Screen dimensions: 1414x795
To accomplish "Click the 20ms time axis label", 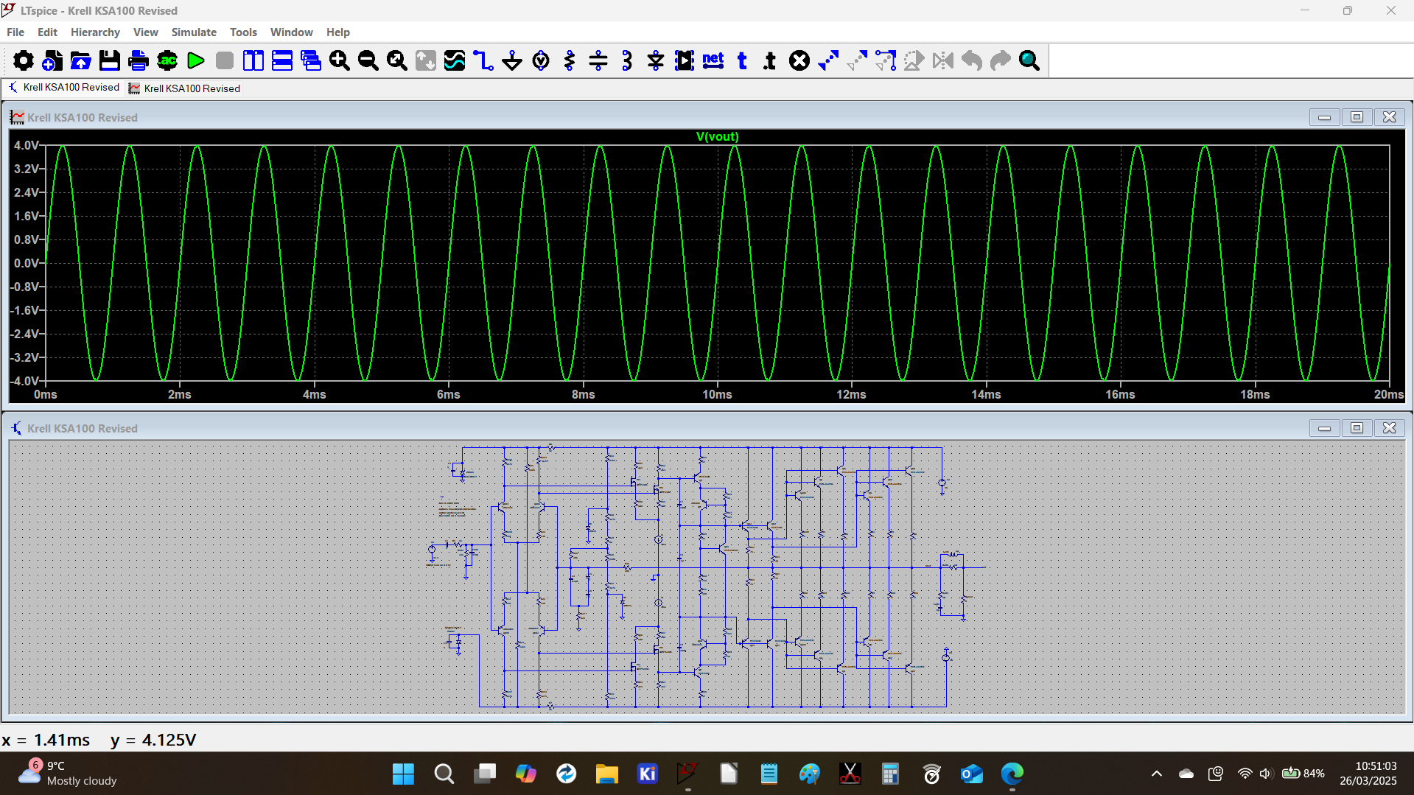I will [1388, 395].
